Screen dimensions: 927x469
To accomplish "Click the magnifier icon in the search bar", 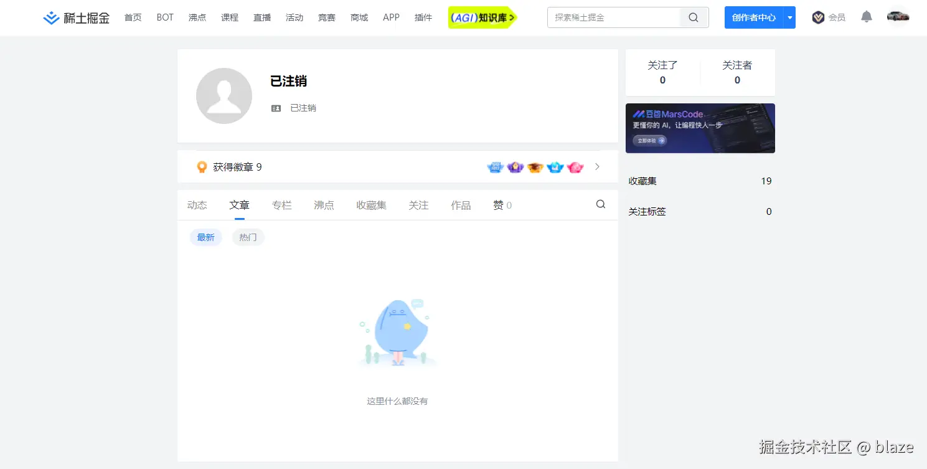I will pos(694,17).
